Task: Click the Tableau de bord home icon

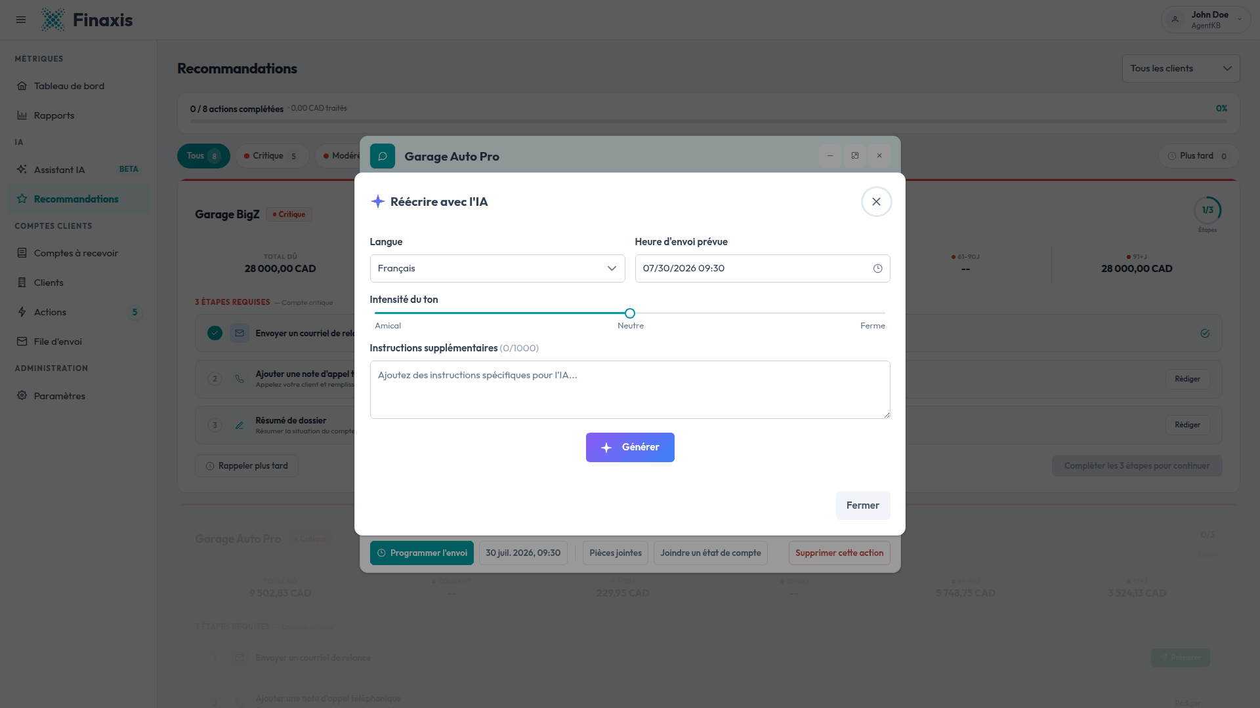Action: click(22, 86)
